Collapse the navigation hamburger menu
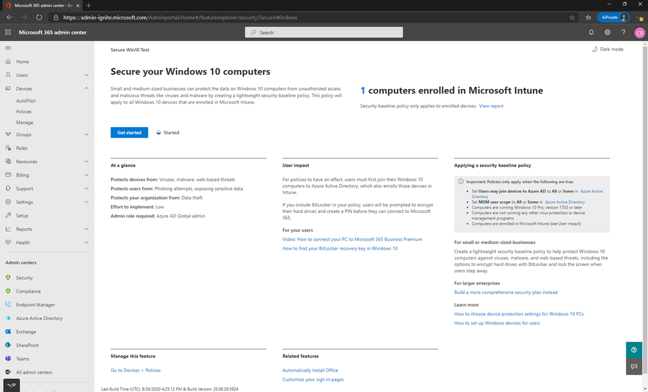Viewport: 648px width, 392px height. (8, 48)
